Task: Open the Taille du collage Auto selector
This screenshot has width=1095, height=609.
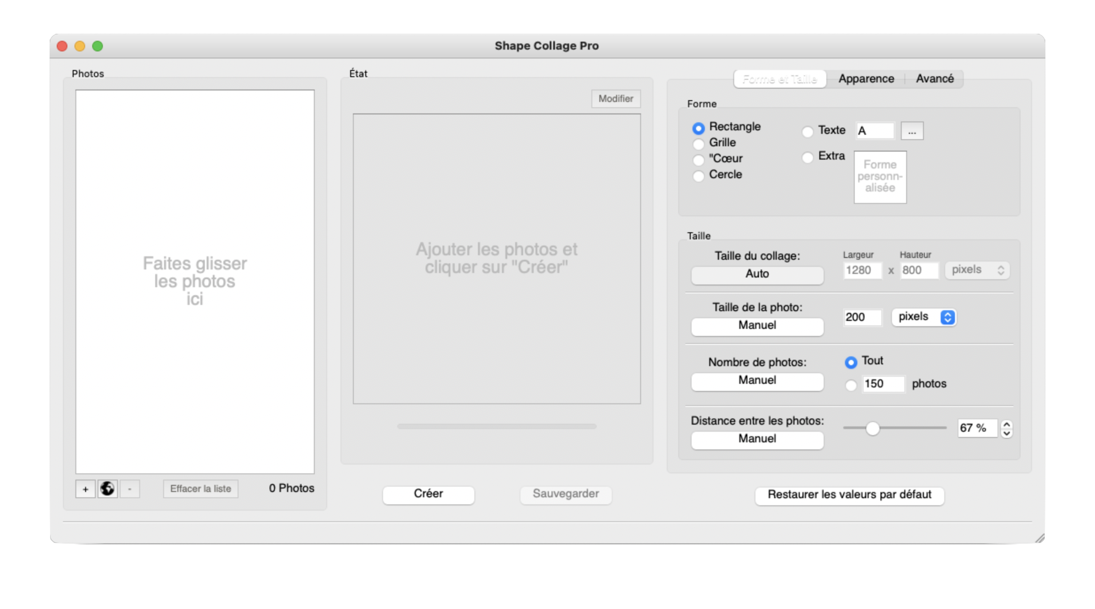Action: pos(757,274)
